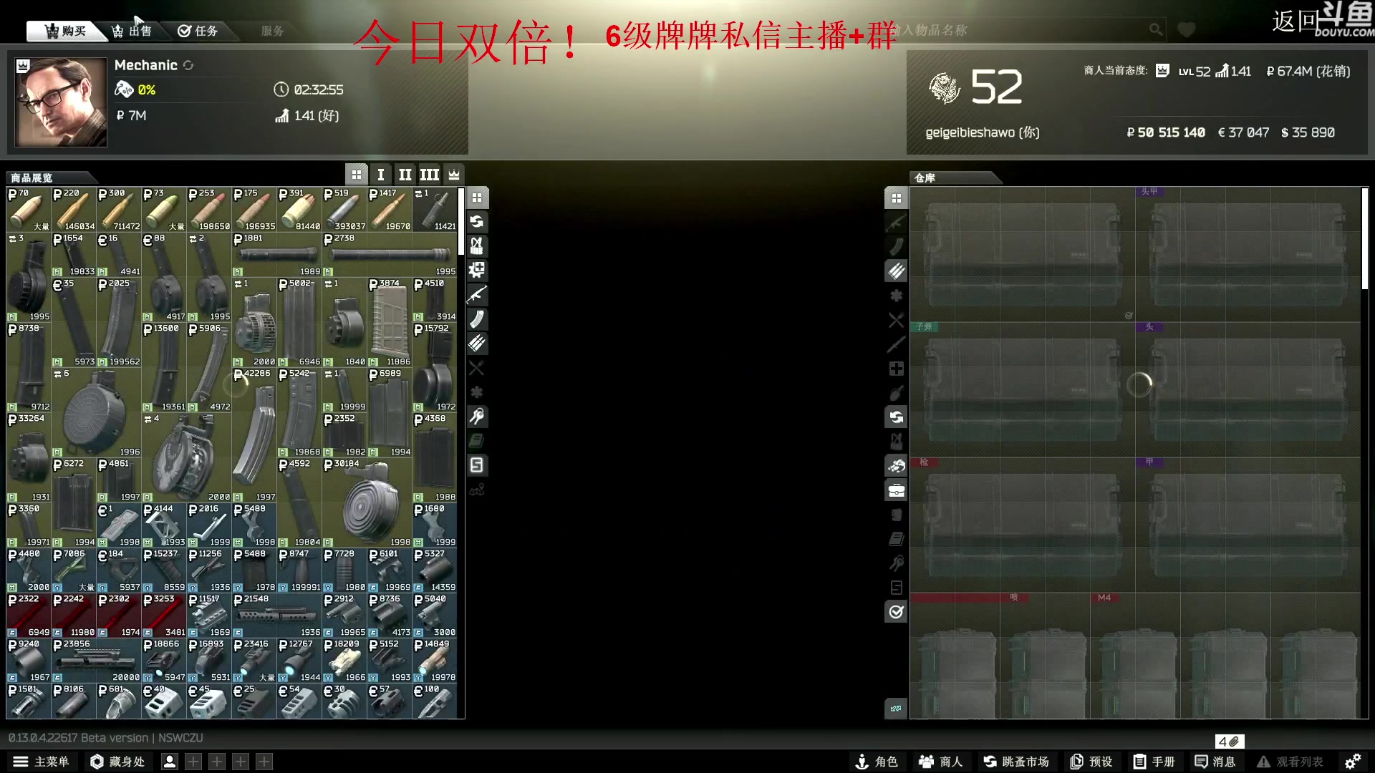Go to 藏身处 hideout
The image size is (1375, 773).
pyautogui.click(x=117, y=762)
